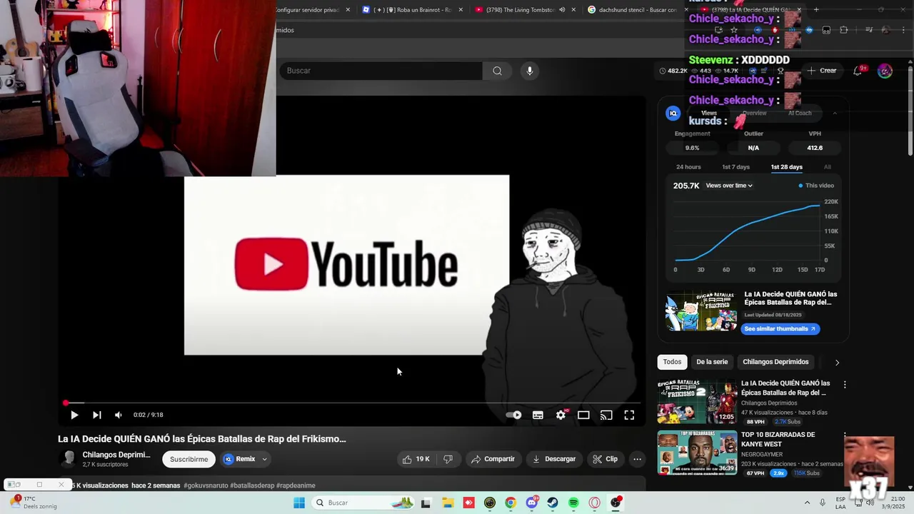
Task: Toggle the autoplay switch in player
Action: pos(514,415)
